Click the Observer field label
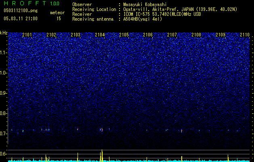 point(82,4)
